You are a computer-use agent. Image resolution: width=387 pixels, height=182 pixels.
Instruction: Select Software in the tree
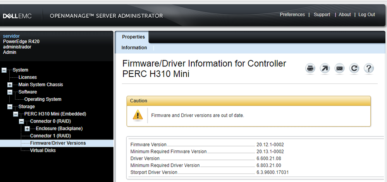28,92
